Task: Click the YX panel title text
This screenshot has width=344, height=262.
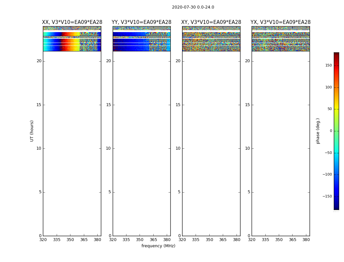Action: (280, 22)
